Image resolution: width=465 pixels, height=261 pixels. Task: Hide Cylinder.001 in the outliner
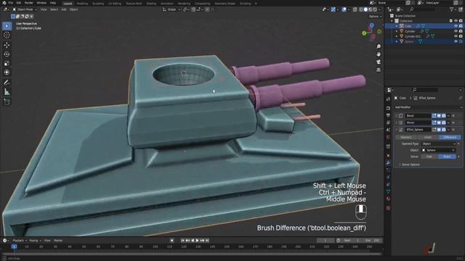tap(456, 36)
